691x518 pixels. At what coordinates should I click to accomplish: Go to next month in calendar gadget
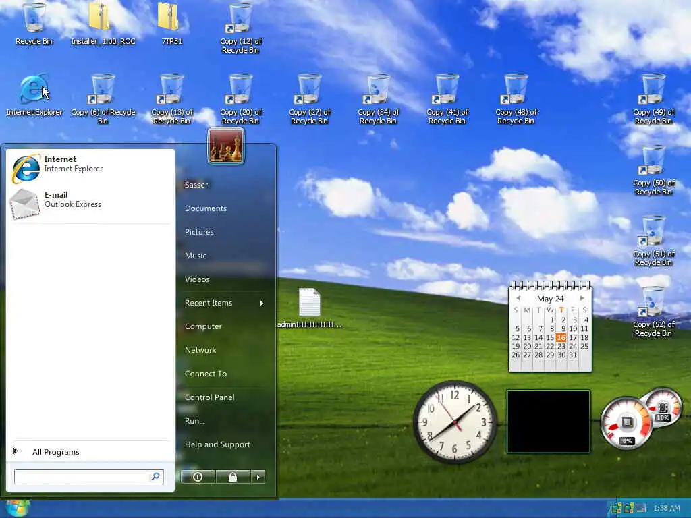coord(582,299)
